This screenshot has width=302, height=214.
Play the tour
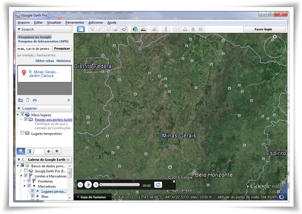88,185
